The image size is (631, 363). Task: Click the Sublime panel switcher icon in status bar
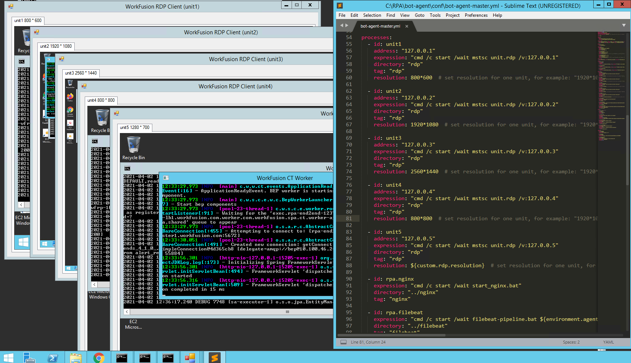click(x=344, y=342)
